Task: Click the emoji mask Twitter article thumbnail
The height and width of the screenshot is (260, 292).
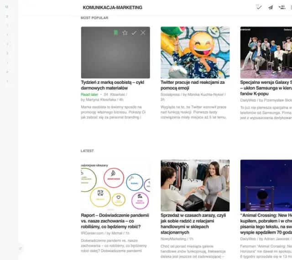Action: click(195, 52)
